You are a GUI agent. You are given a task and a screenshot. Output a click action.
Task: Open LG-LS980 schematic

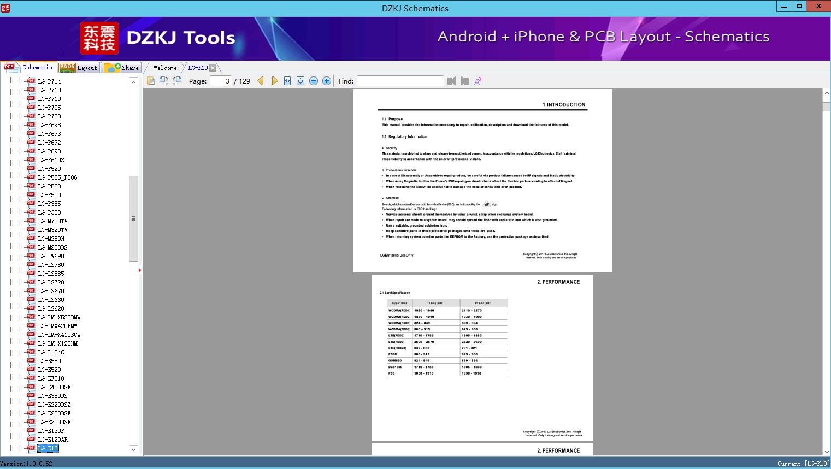tap(51, 265)
